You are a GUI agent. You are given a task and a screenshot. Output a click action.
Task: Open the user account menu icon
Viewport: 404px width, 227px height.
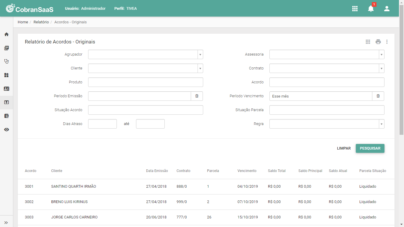click(387, 9)
